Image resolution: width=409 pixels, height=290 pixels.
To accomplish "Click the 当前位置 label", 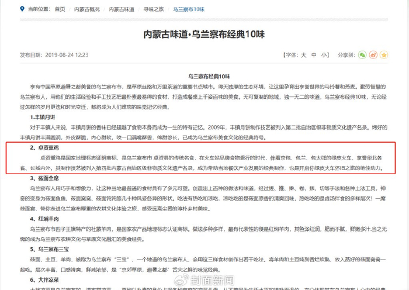I will [x=39, y=9].
